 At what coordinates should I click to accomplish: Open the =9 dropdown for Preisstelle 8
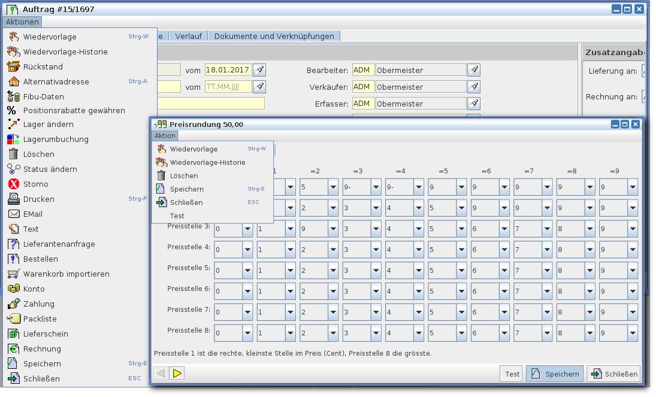(x=633, y=334)
